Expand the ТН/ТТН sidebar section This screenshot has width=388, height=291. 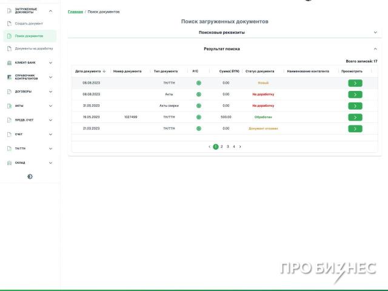click(50, 149)
